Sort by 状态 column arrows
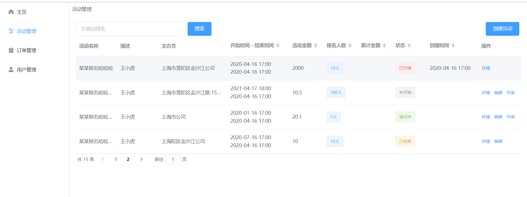Viewport: 527px width, 197px height. point(409,45)
